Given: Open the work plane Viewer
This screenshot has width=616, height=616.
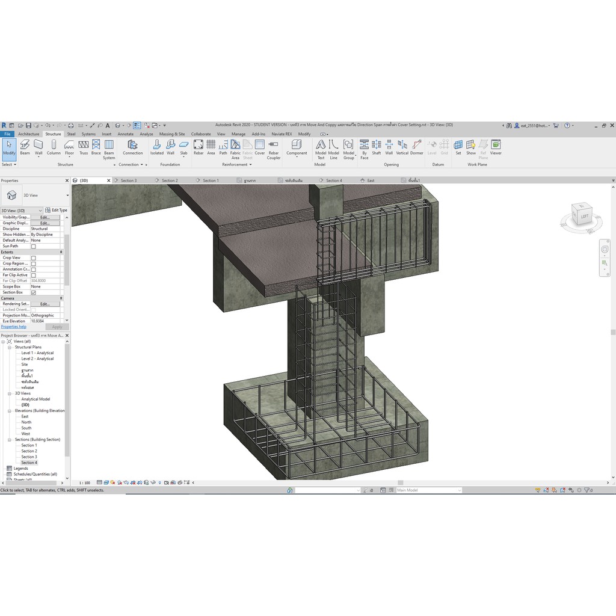Looking at the screenshot, I should point(496,148).
